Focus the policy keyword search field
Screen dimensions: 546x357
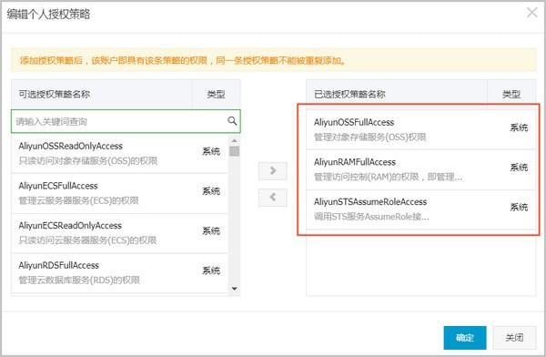pyautogui.click(x=126, y=121)
